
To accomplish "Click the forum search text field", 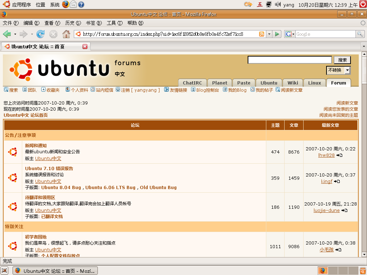I will 290,60.
